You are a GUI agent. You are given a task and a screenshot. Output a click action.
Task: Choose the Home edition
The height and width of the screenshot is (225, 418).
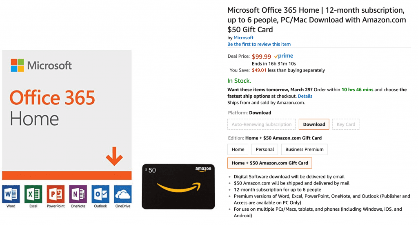tap(238, 149)
